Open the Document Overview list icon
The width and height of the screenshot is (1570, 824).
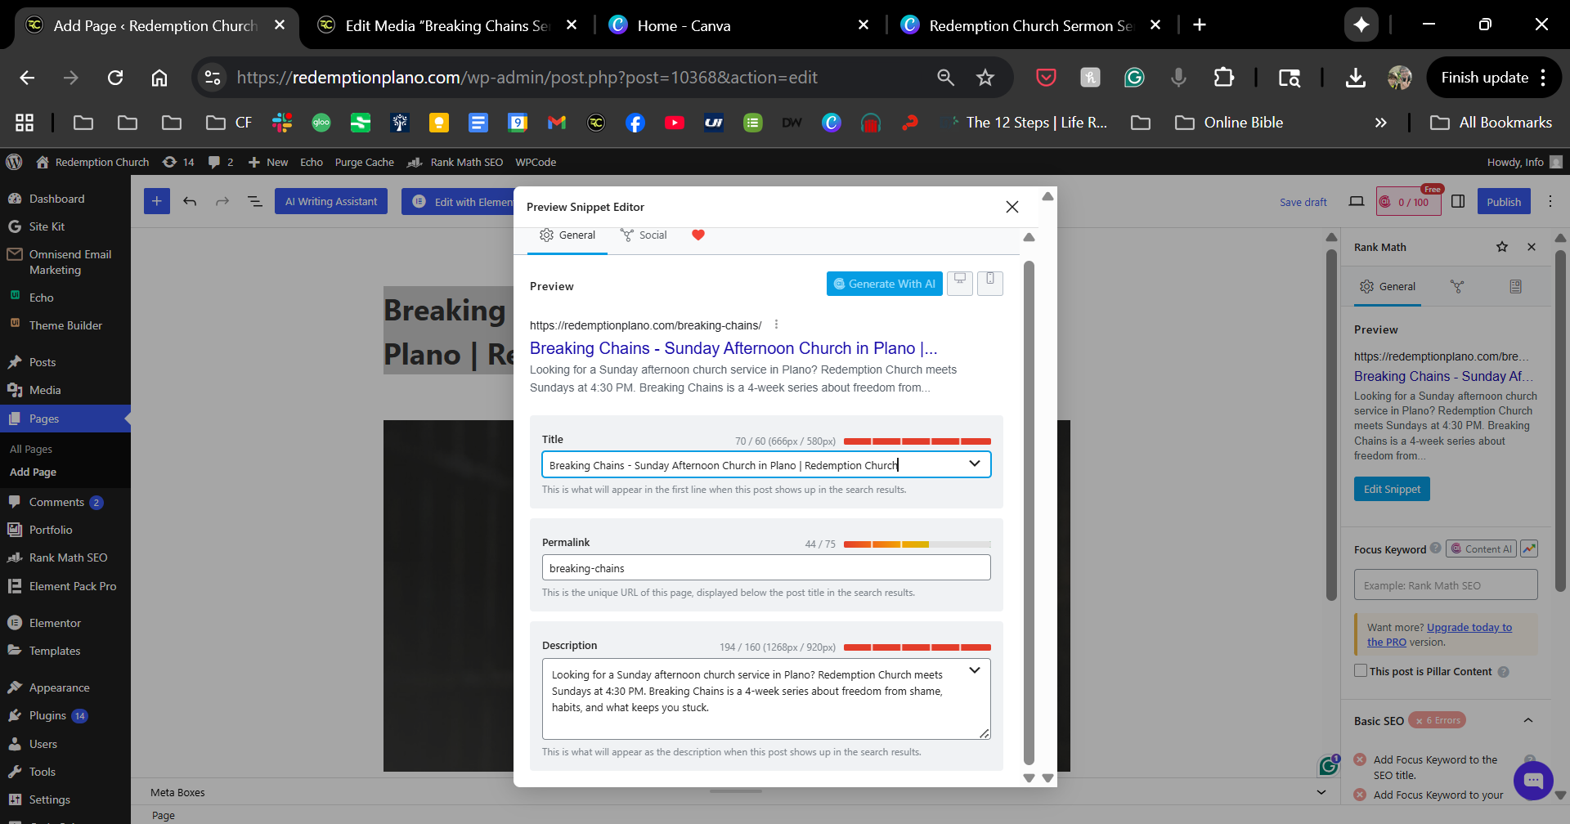[x=254, y=201]
